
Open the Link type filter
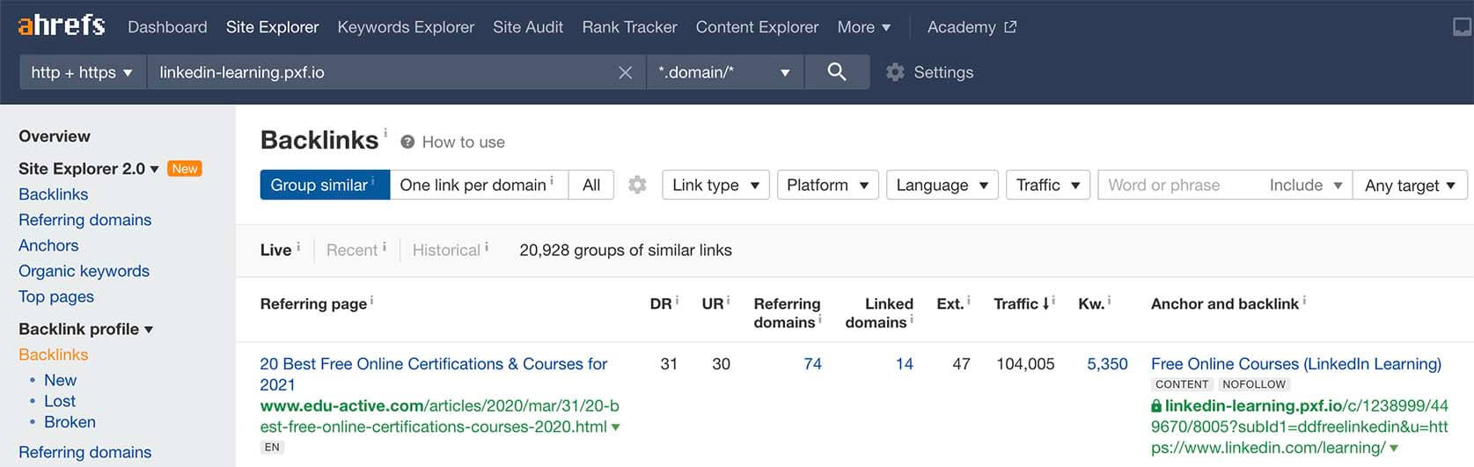click(x=715, y=185)
